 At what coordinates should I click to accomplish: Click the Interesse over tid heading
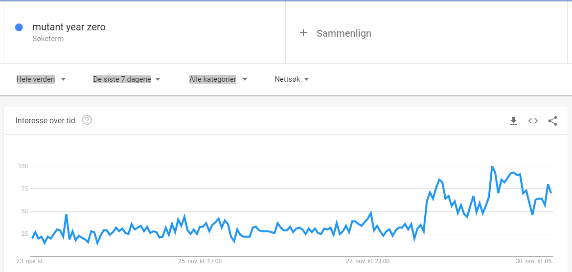[x=45, y=121]
